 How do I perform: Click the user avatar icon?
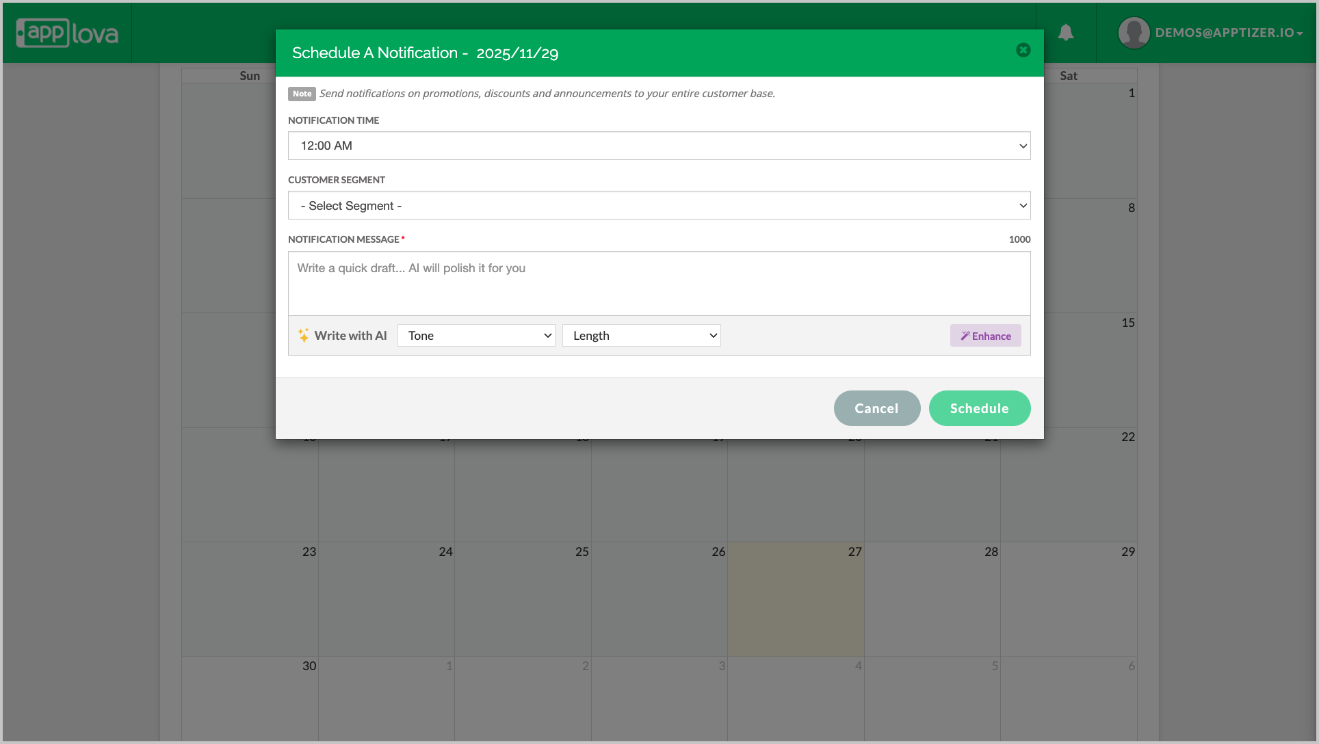click(1133, 32)
